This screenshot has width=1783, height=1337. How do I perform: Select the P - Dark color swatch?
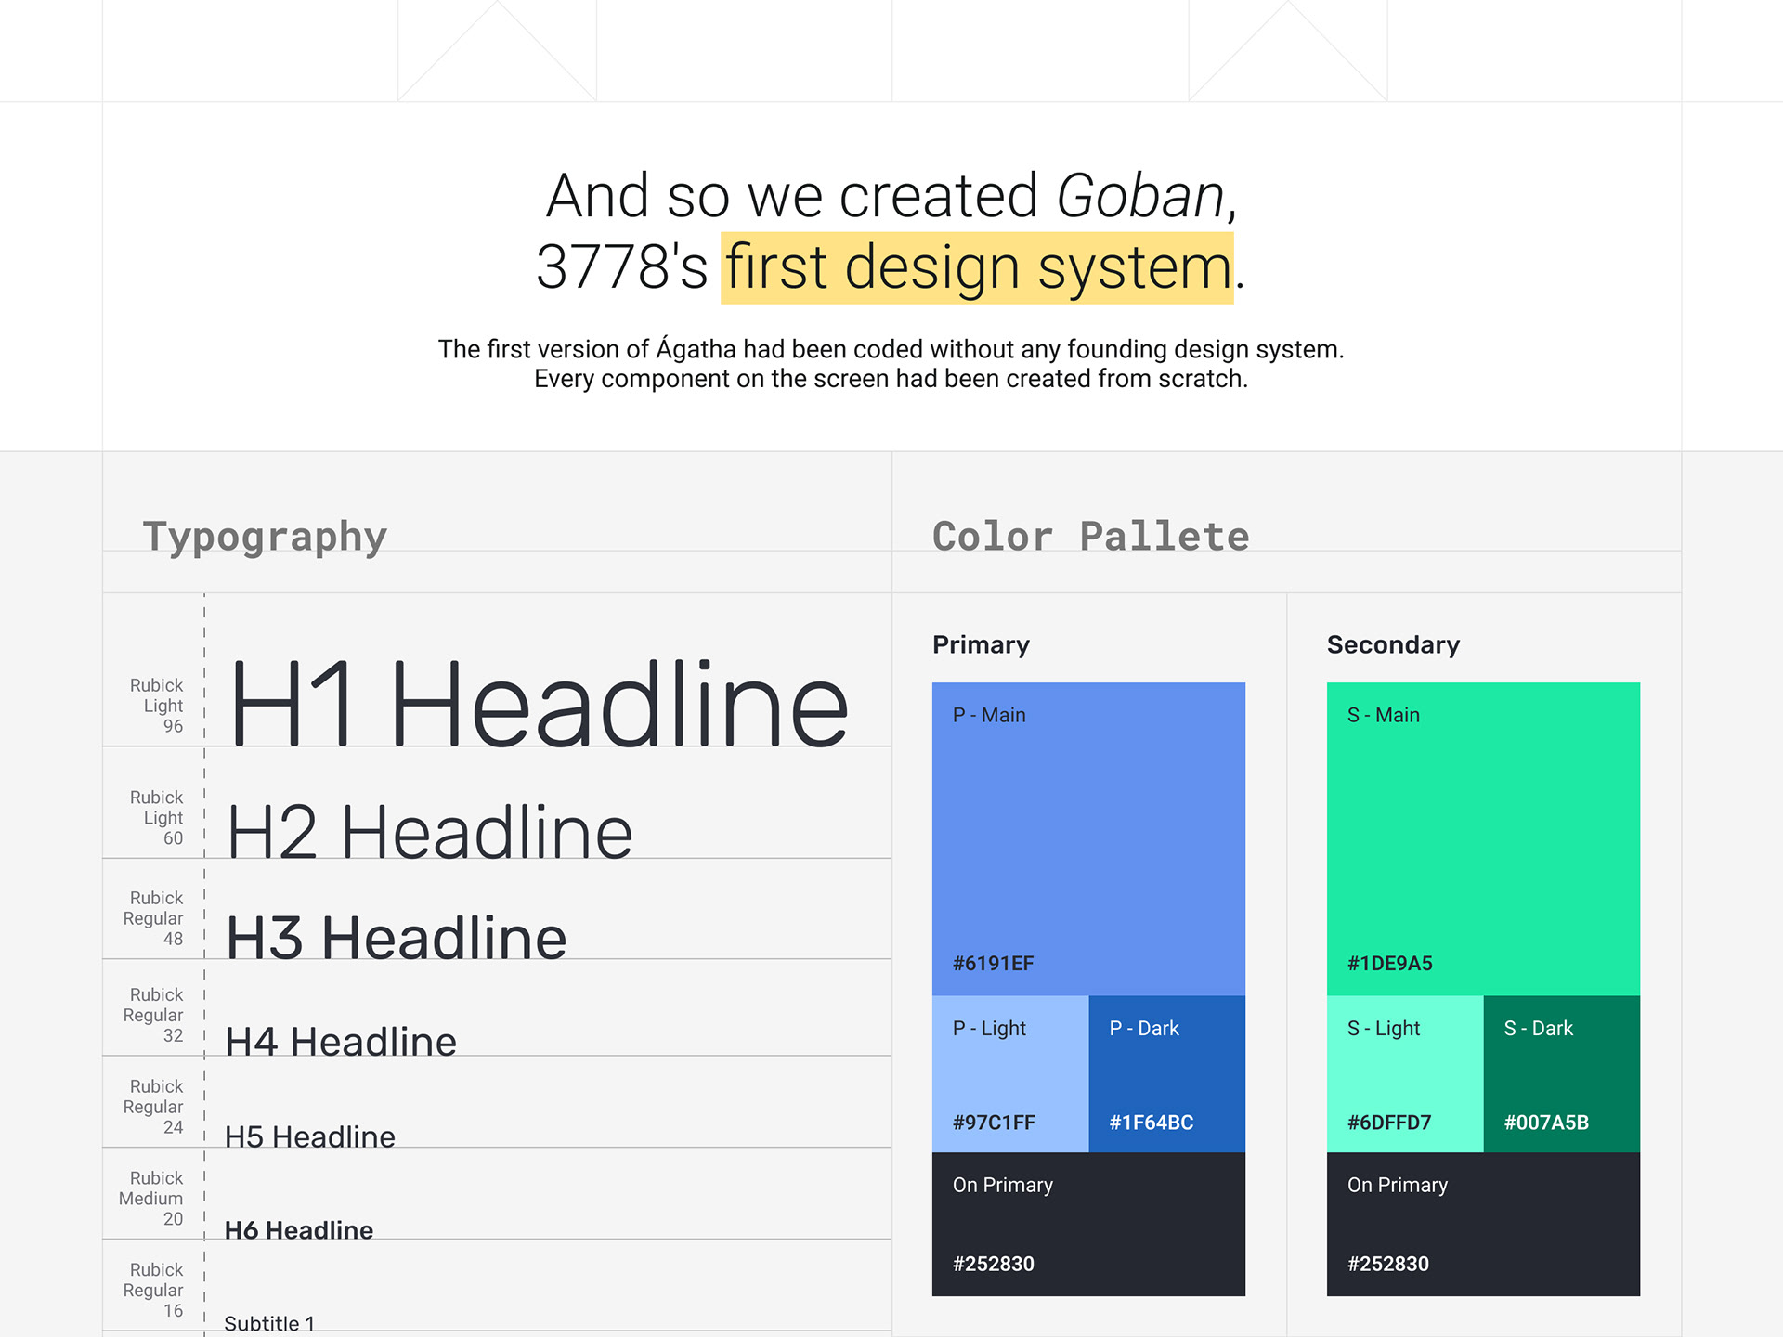(x=1166, y=1074)
